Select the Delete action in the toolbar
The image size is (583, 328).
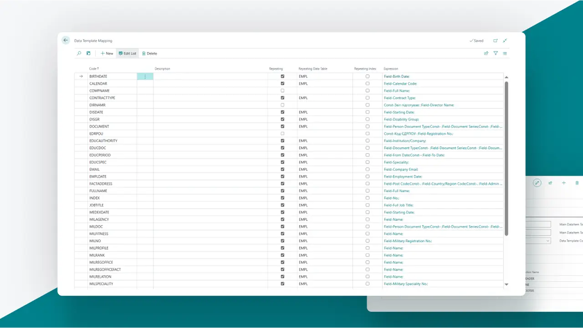tap(149, 53)
